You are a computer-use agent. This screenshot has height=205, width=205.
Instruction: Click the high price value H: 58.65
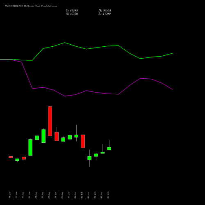(x=105, y=11)
